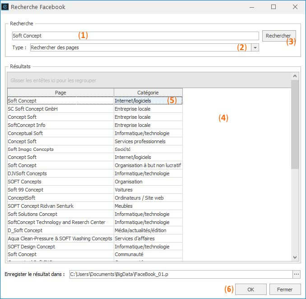Select the SOFT Concept Ridvan Senturk row

point(95,206)
